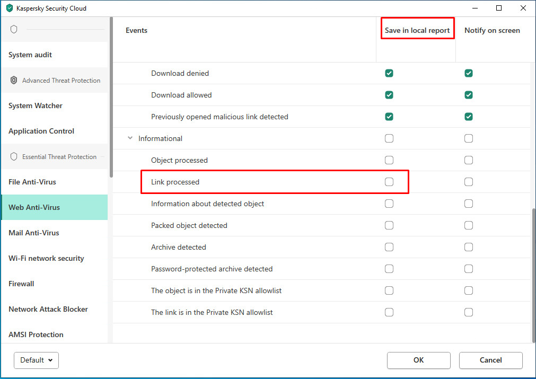Open the Default dropdown button
This screenshot has height=379, width=536.
click(36, 360)
